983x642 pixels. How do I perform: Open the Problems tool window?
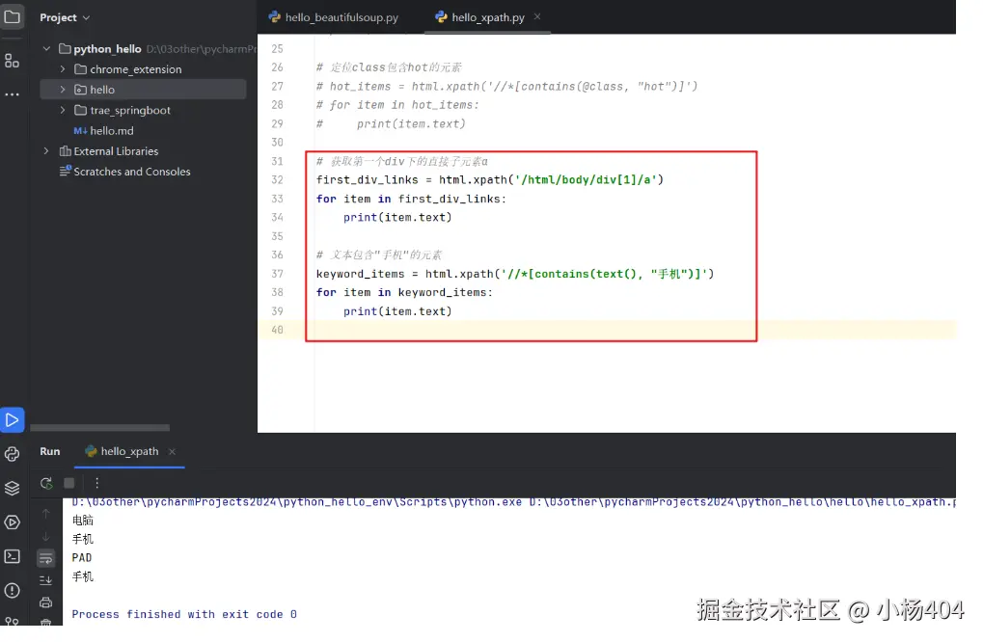click(x=12, y=590)
